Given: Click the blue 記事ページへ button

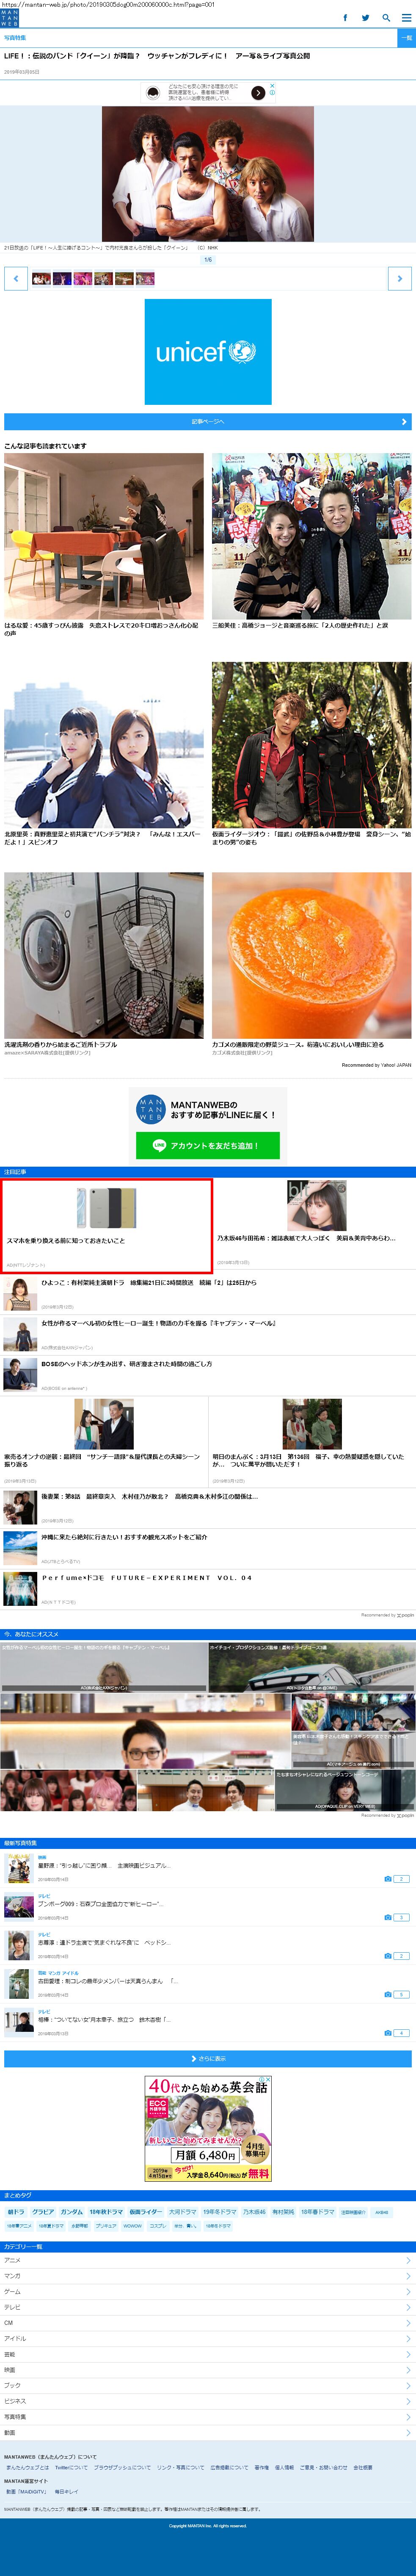Looking at the screenshot, I should 208,422.
